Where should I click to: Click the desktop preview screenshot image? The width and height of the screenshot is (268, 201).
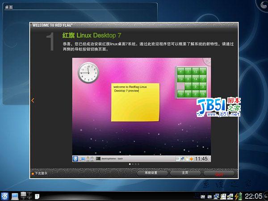click(142, 110)
